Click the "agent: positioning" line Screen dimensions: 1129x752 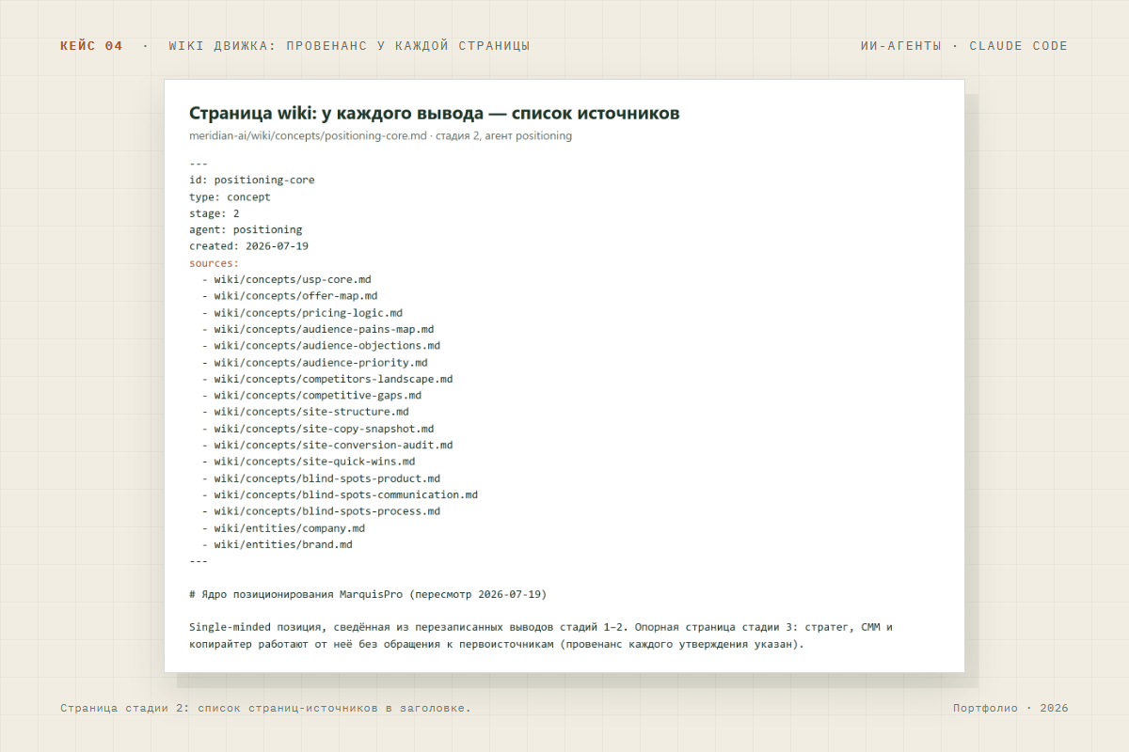246,229
